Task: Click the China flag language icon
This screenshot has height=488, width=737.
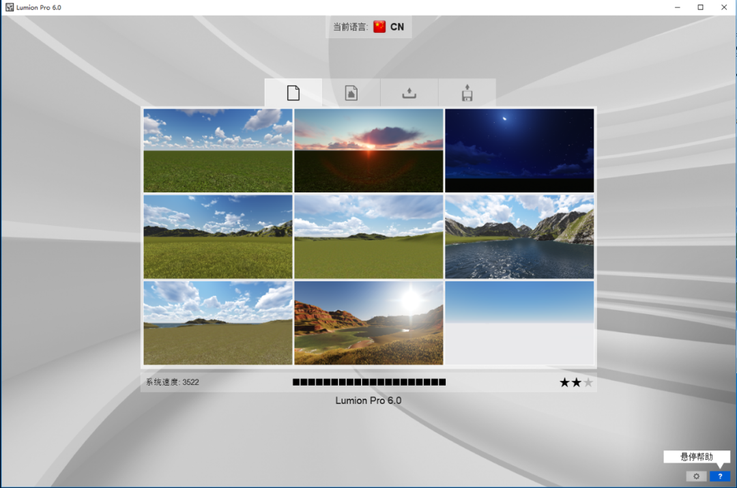Action: [379, 27]
